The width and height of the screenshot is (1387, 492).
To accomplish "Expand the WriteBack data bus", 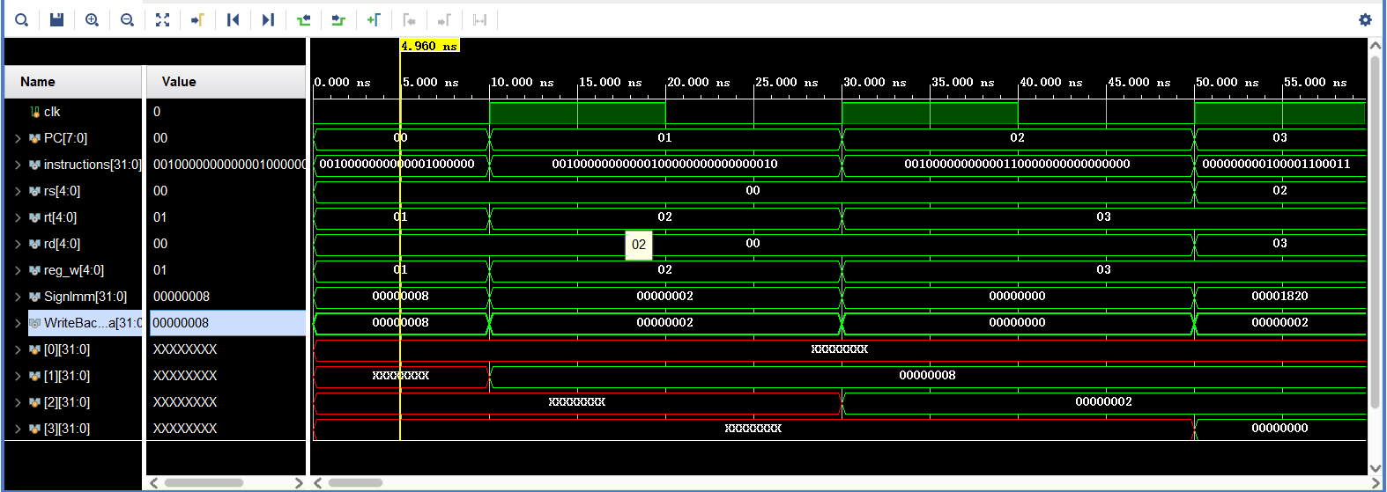I will click(18, 323).
